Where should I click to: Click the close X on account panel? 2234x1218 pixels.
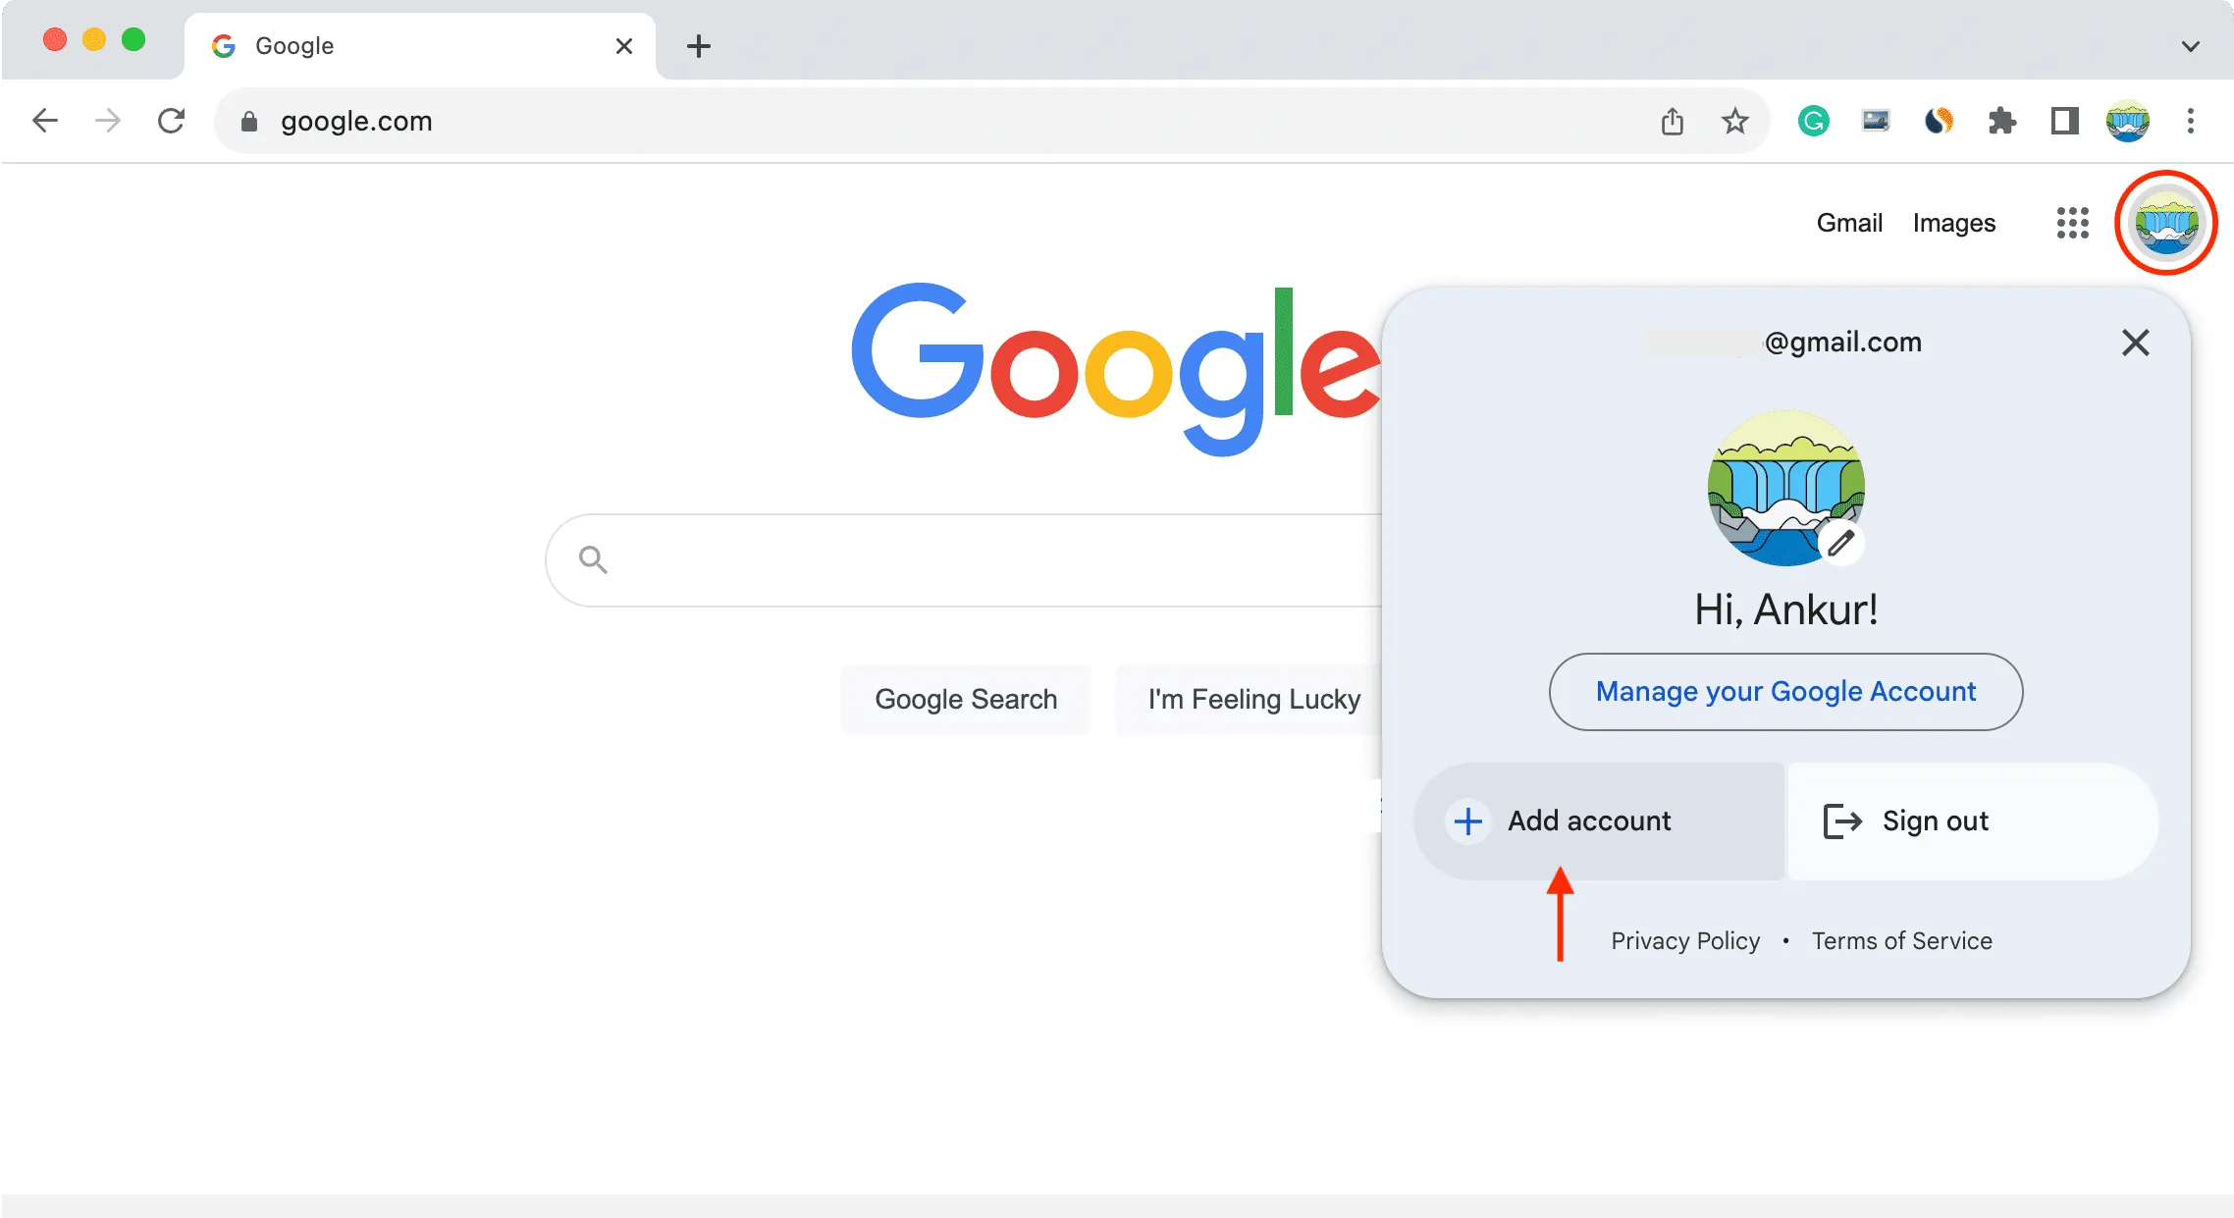point(2135,342)
